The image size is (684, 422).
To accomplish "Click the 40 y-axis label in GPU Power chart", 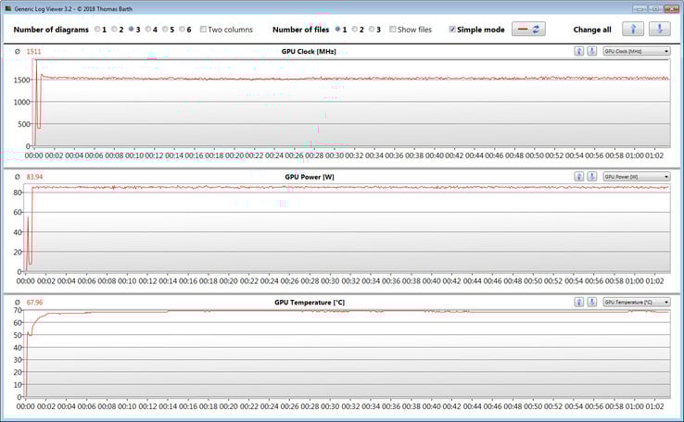I will 18,232.
